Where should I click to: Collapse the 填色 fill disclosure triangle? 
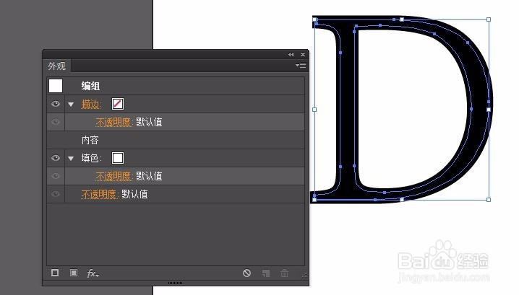71,159
